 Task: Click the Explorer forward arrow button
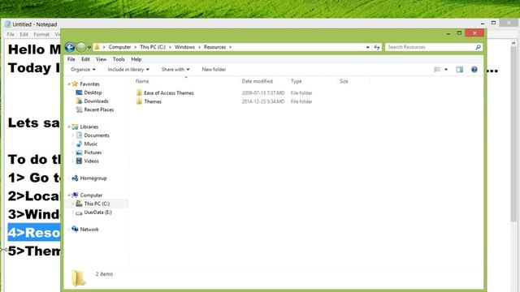click(x=81, y=47)
